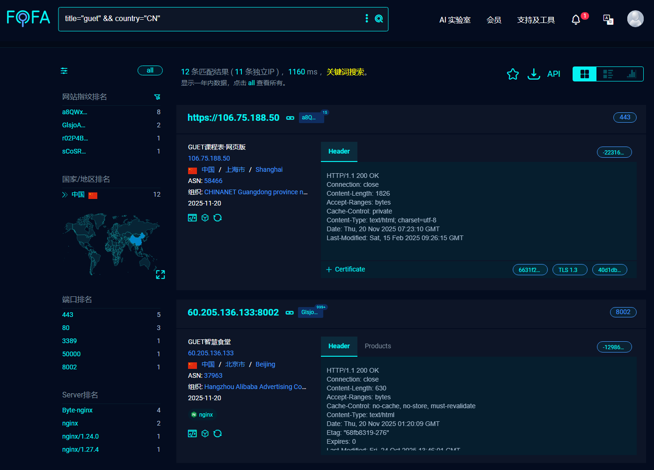Screen dimensions: 654x470
Task: Click -12986... hash badge
Action: pyautogui.click(x=614, y=347)
